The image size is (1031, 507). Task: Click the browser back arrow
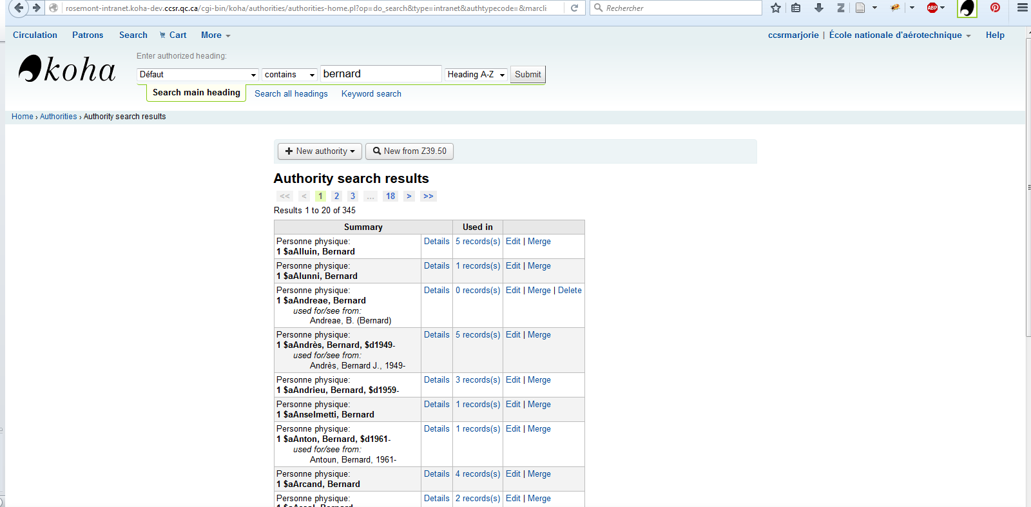[x=19, y=8]
